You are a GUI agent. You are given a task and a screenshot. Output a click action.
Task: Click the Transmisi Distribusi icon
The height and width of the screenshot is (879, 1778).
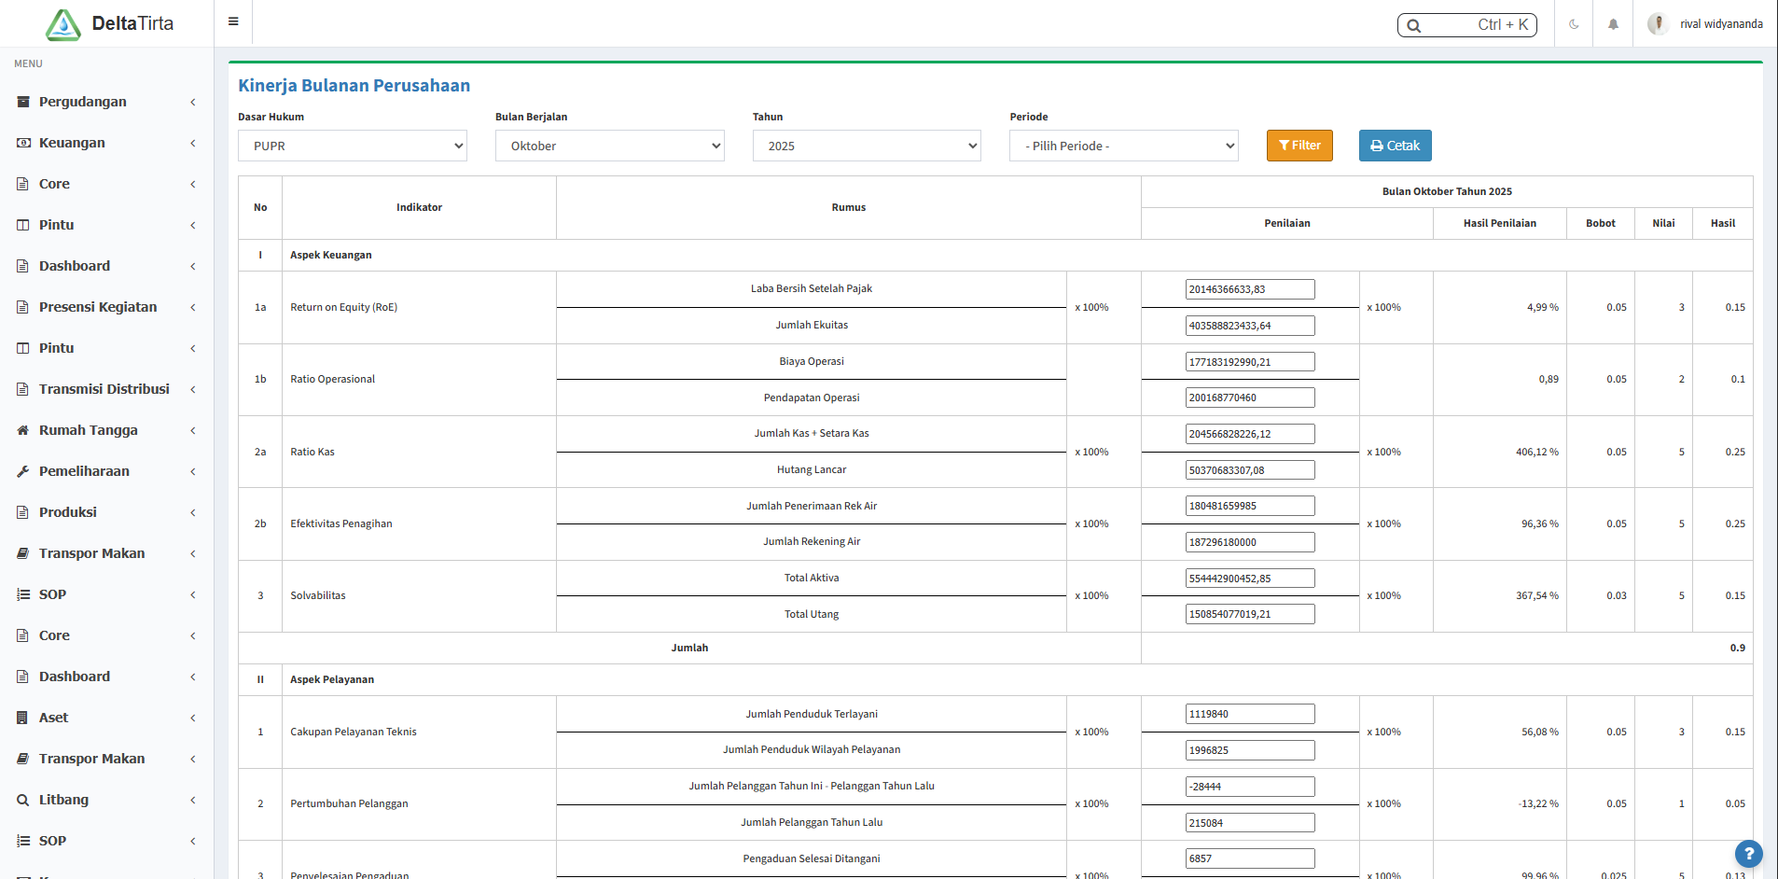pos(22,389)
